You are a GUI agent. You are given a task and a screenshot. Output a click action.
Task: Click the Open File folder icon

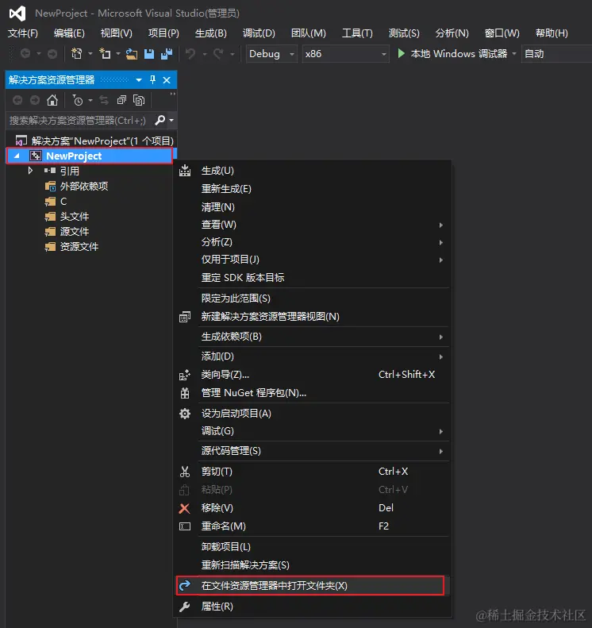[131, 54]
